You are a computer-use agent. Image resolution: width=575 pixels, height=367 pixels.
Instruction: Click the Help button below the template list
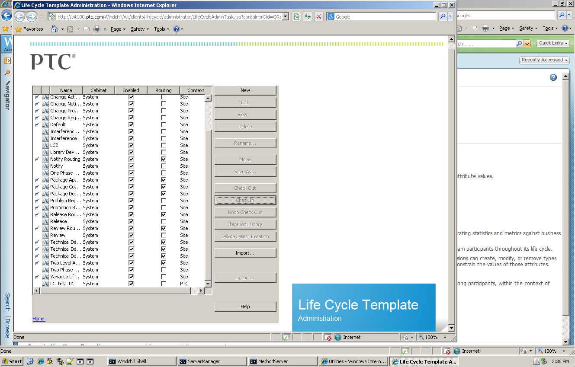click(245, 306)
